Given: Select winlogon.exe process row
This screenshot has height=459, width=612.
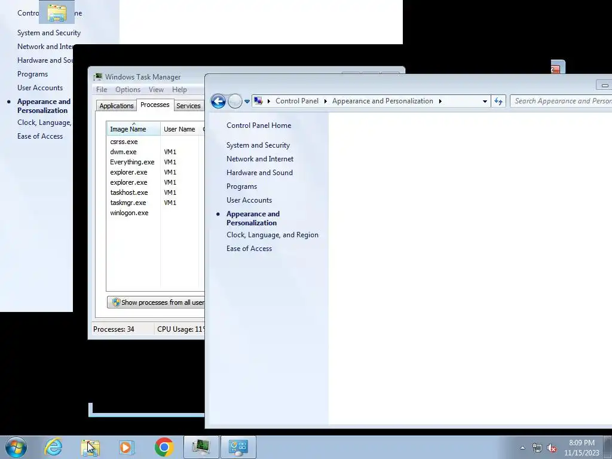Looking at the screenshot, I should [155, 213].
